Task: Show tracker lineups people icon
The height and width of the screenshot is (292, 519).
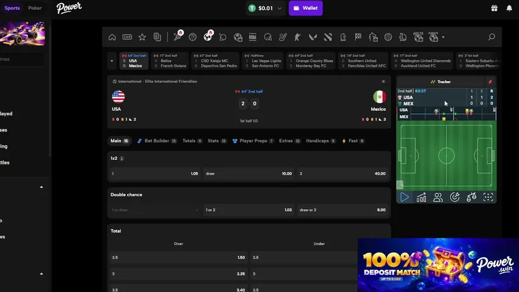Action: point(438,197)
